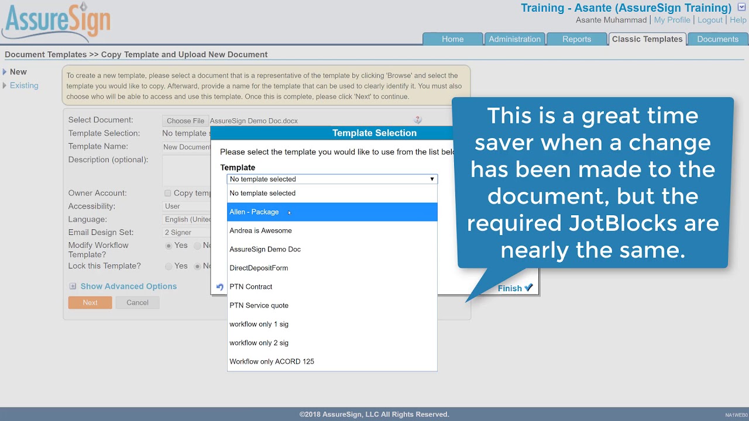Open the Documents tab

click(x=717, y=39)
